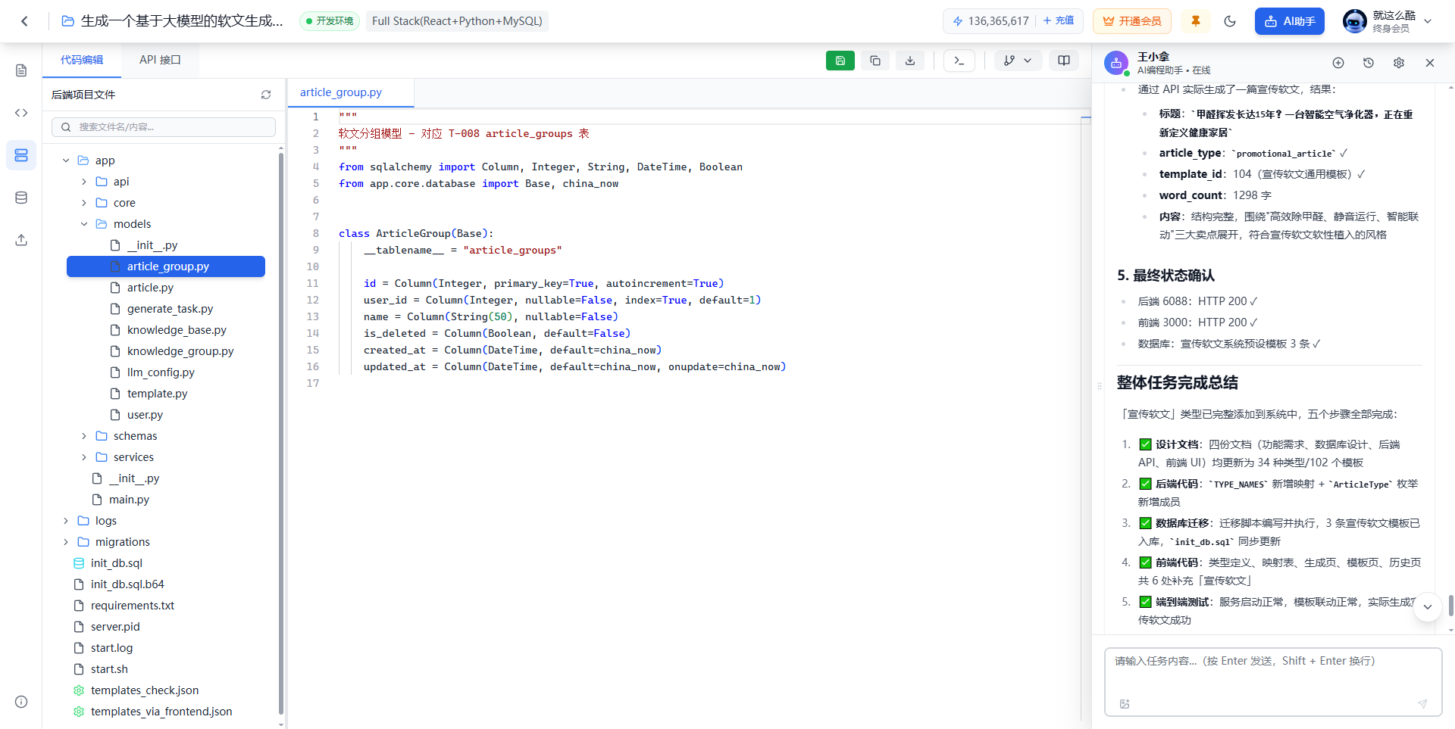1455x729 pixels.
Task: Click the 充值 recharge link
Action: click(1059, 21)
